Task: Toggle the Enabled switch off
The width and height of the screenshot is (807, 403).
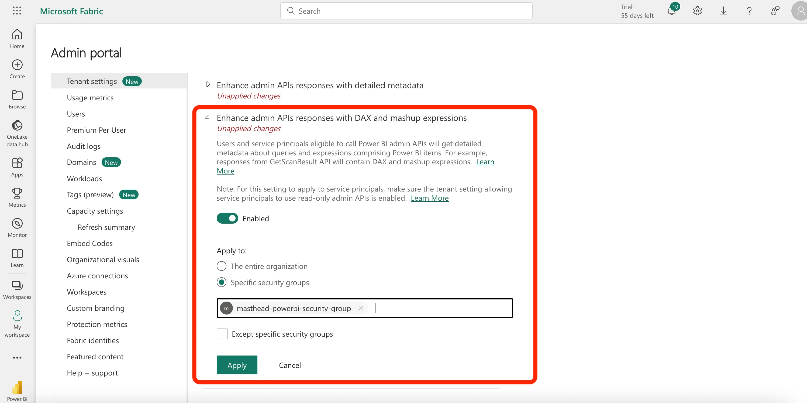Action: [x=227, y=218]
